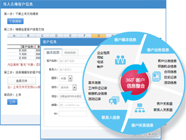Click the 客户名称 input field

point(74,61)
